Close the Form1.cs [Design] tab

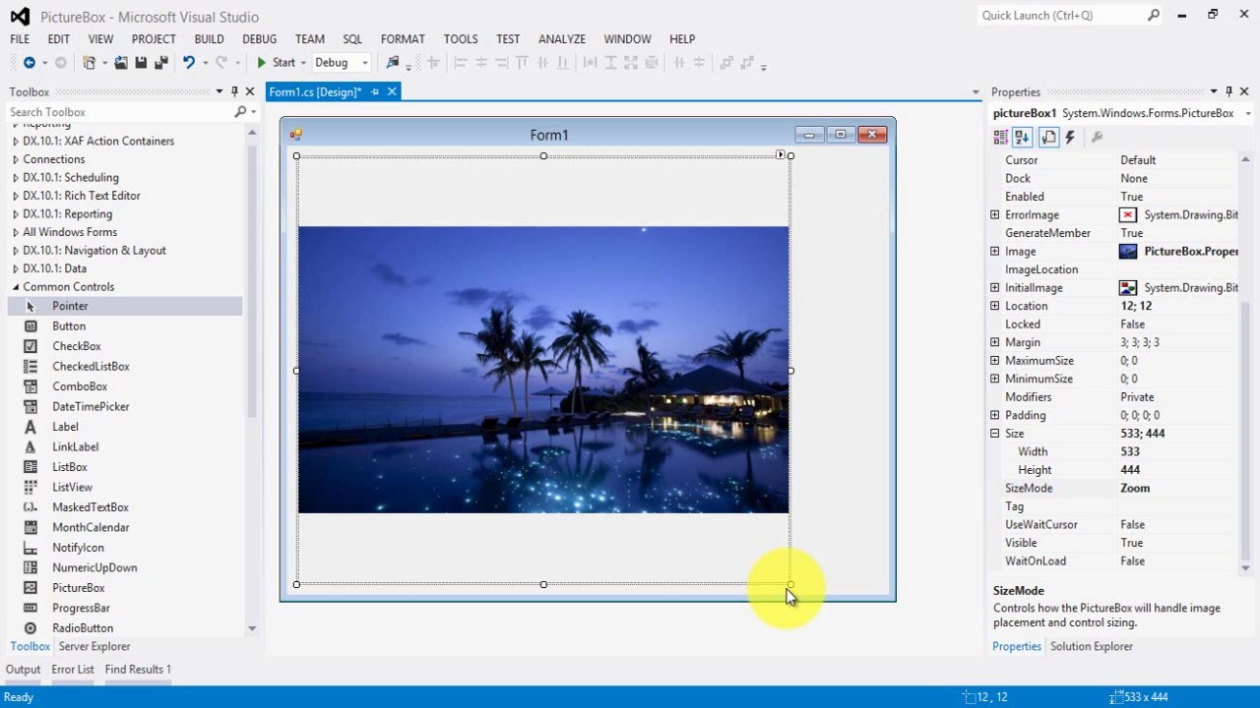click(x=391, y=91)
